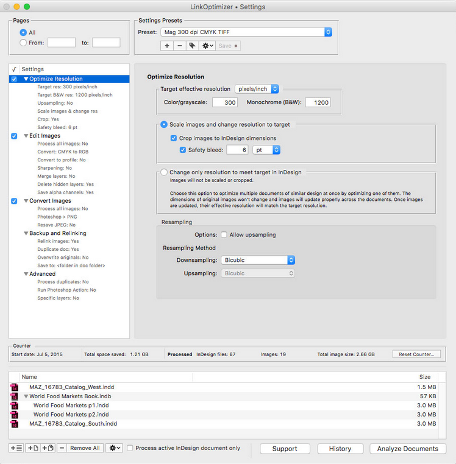Click the preset tag icon
456x464 pixels.
(192, 46)
